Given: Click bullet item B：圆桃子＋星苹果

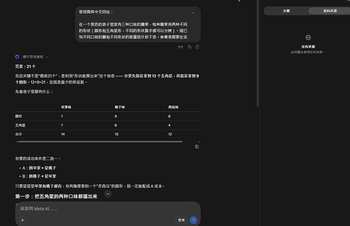Looking at the screenshot, I should click(39, 176).
